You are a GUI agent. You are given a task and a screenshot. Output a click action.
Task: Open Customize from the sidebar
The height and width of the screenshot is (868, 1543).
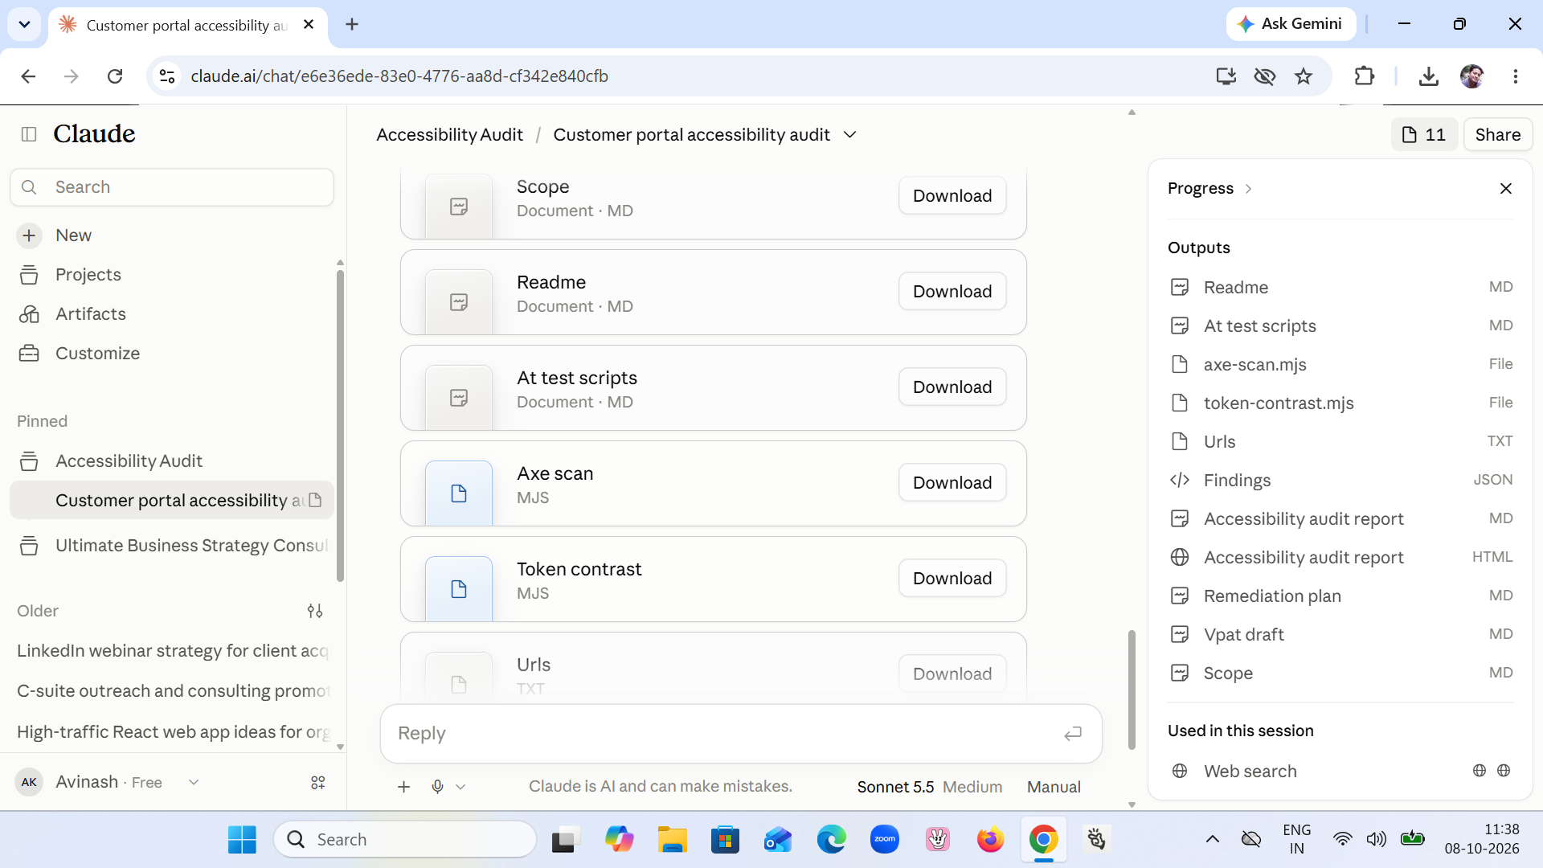click(97, 354)
